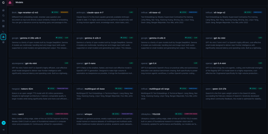Open the openai gpt-5.4 card

click(x=170, y=71)
